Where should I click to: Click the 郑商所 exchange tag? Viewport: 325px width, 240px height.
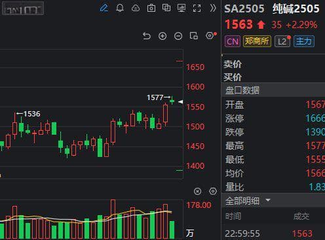257,41
